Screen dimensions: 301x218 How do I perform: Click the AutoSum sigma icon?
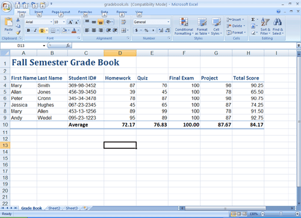[x=253, y=19]
